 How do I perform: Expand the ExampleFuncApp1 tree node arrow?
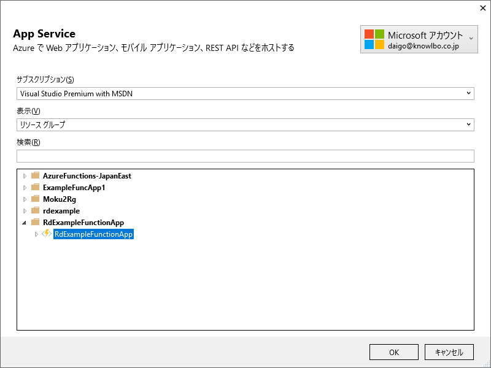click(25, 188)
